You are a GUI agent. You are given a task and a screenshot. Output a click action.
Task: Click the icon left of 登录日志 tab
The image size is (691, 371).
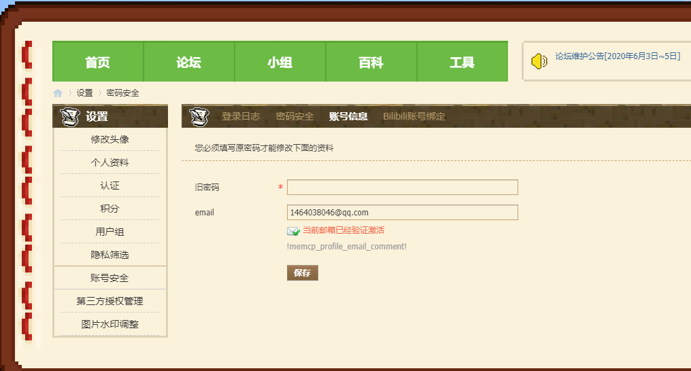point(199,117)
